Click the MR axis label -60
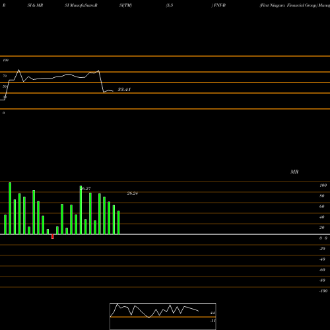330x330 pixels. pyautogui.click(x=322, y=270)
